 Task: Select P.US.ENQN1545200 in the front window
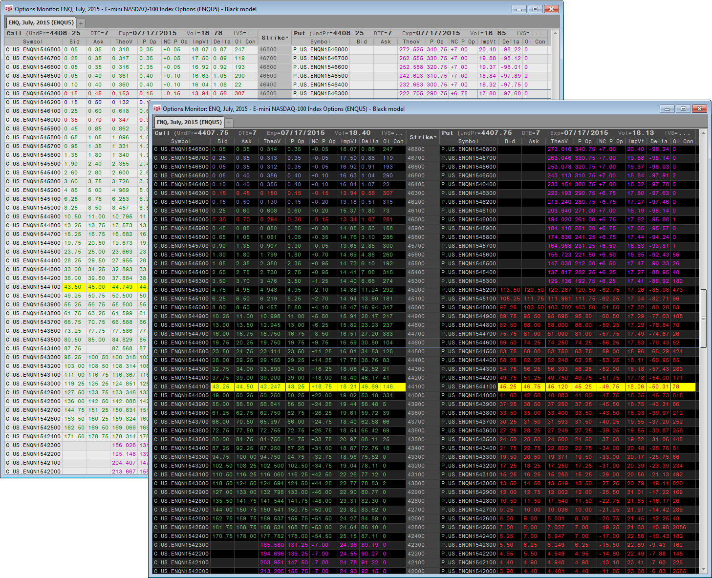(469, 290)
